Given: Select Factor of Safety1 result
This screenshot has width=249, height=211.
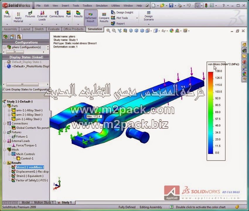Looking at the screenshot, I should point(32,180).
